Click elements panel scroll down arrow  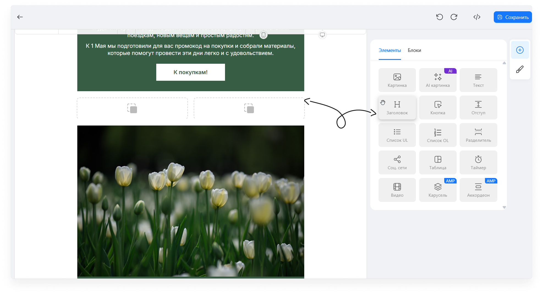504,207
